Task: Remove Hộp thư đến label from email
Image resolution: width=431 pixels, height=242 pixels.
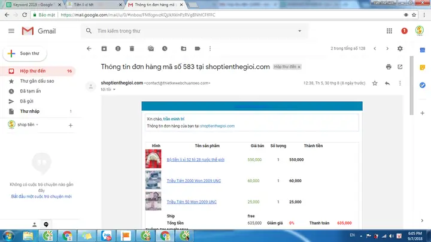Action: (x=299, y=67)
